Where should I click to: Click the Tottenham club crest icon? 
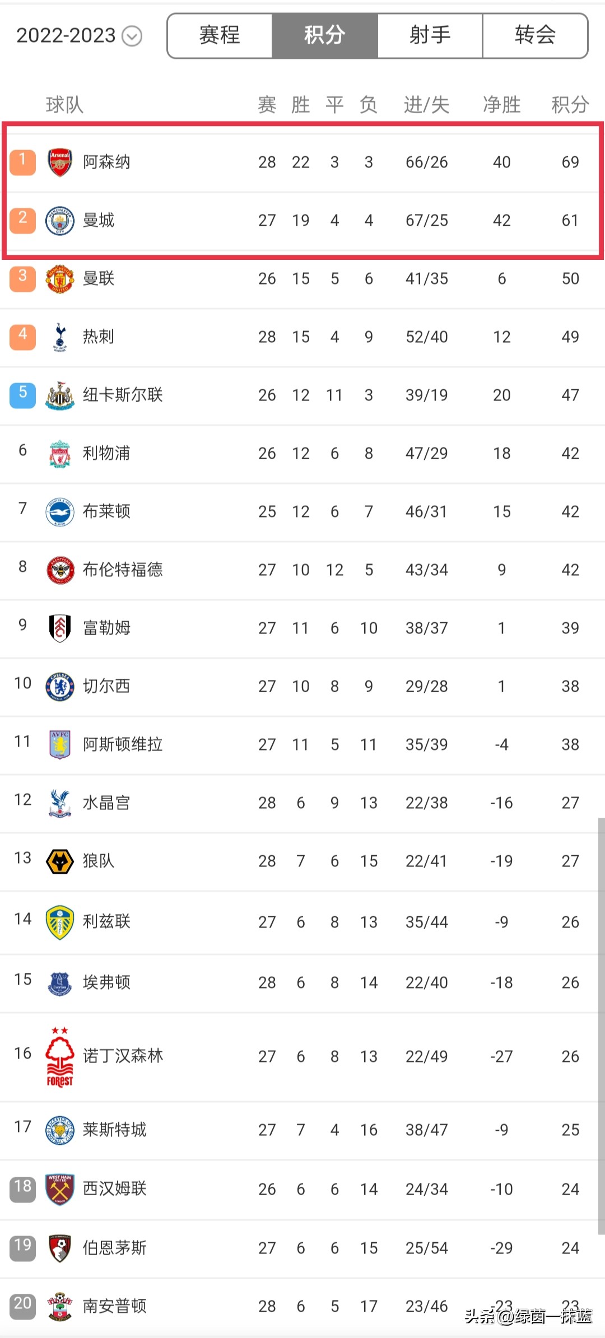point(59,337)
